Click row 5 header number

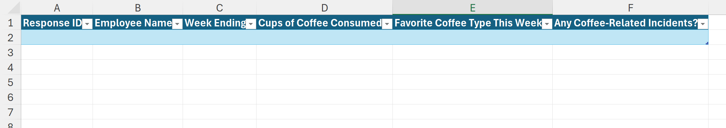10,82
